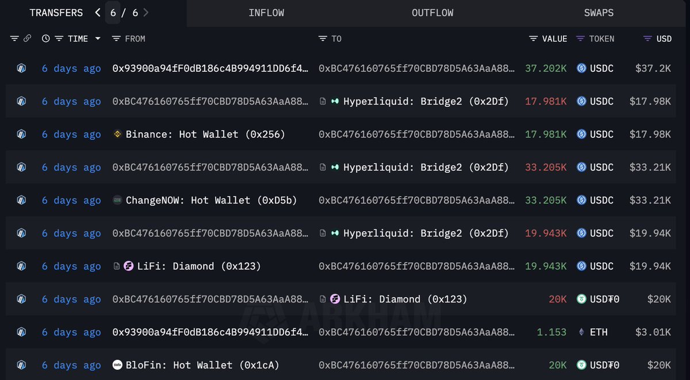This screenshot has height=380, width=690.
Task: Open the INFLOW tab
Action: coord(266,13)
